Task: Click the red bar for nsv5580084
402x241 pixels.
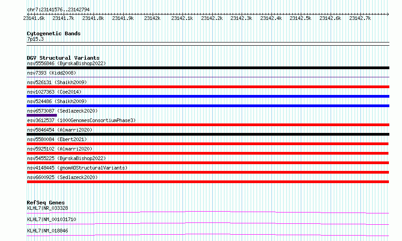Action: coord(208,144)
